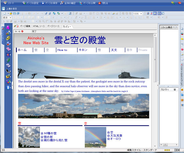Click ページの保存 to save page
The height and width of the screenshot is (153, 184).
(50, 3)
